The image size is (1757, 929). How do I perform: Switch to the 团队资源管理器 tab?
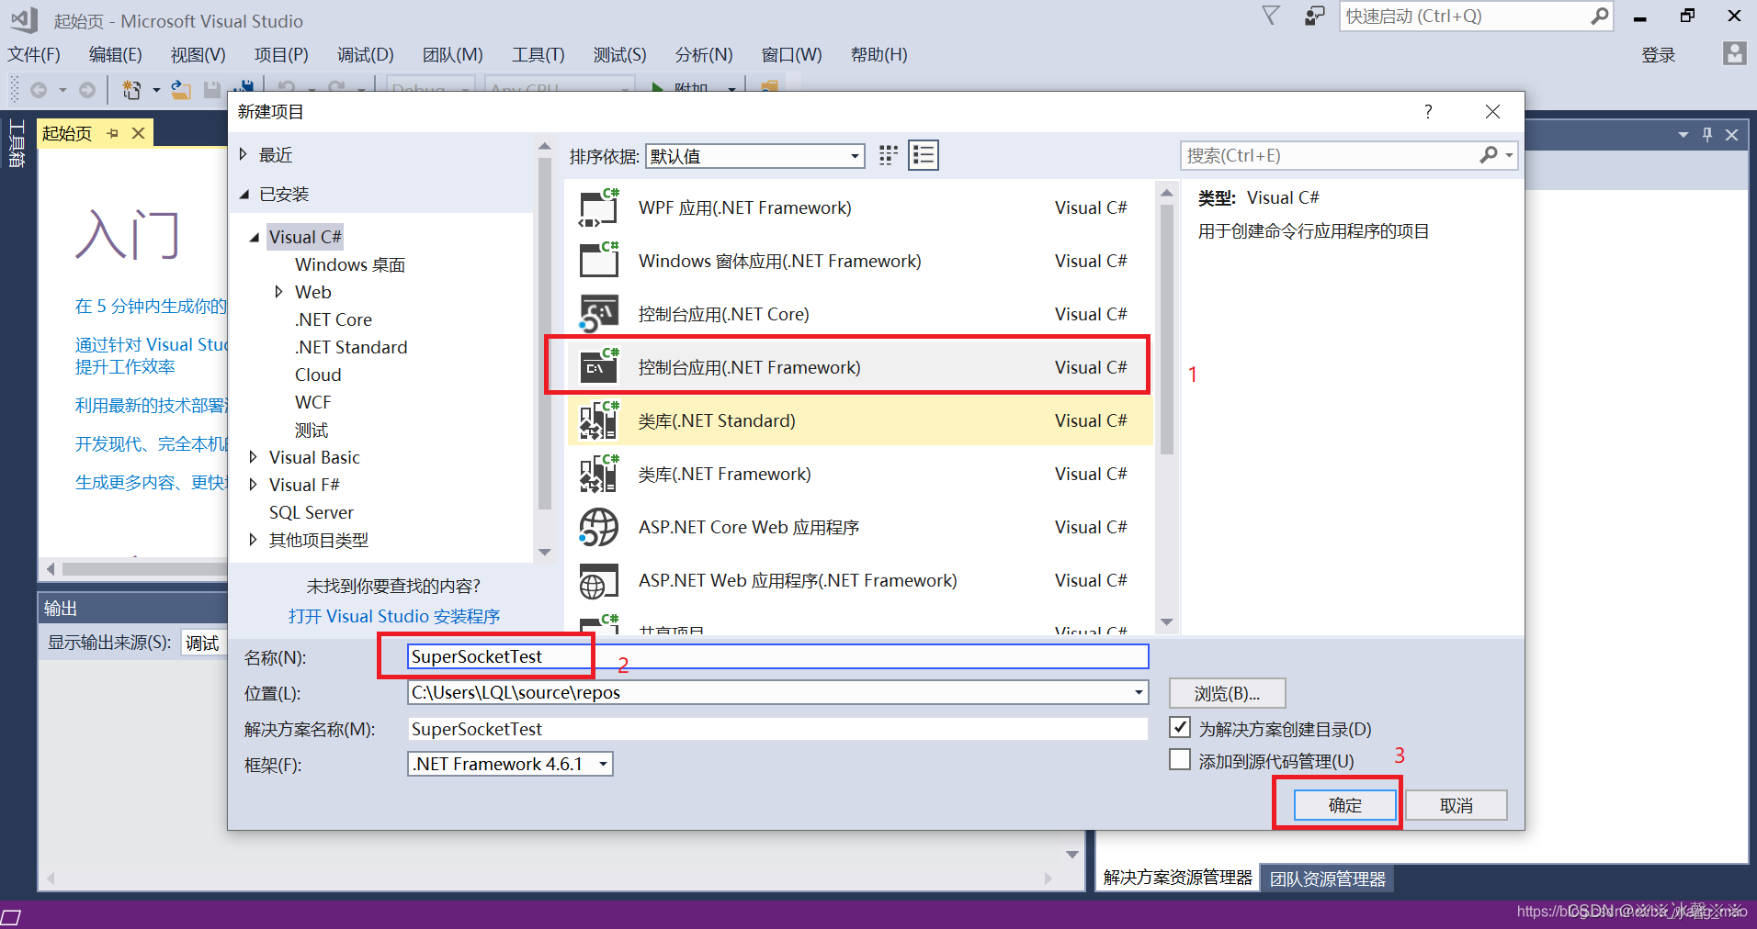click(x=1327, y=878)
